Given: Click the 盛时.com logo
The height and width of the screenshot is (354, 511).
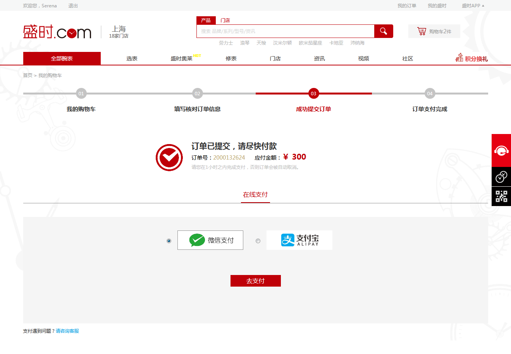Looking at the screenshot, I should click(57, 32).
